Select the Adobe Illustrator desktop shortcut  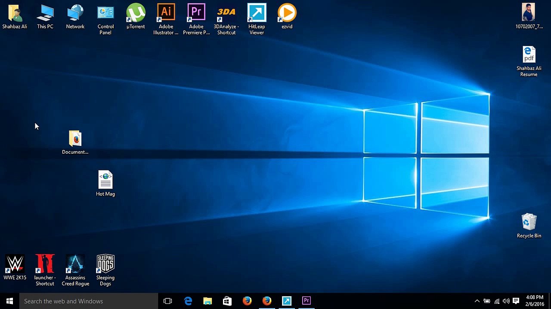[166, 20]
